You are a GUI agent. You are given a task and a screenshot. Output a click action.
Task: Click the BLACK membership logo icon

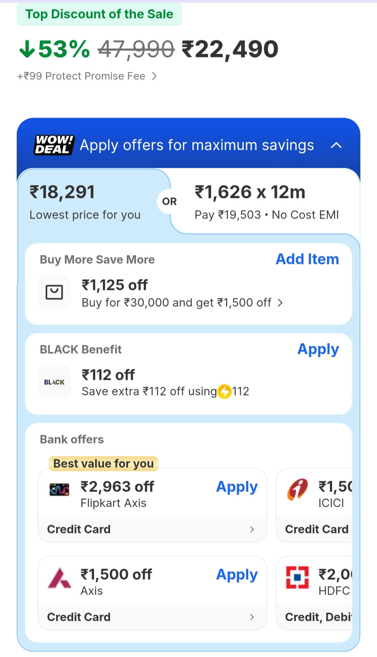(54, 382)
